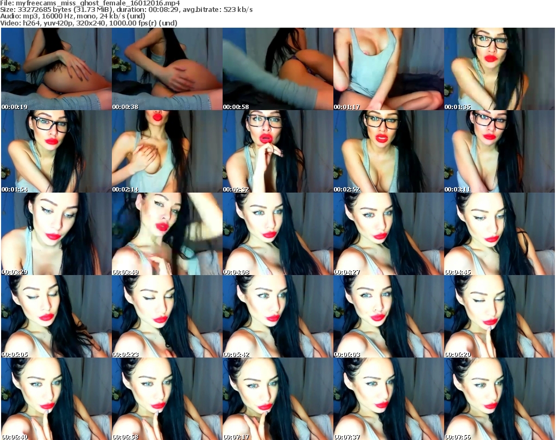
Task: Click the 'Audio: mp3, 16000 Hz' line
Action: pyautogui.click(x=73, y=16)
